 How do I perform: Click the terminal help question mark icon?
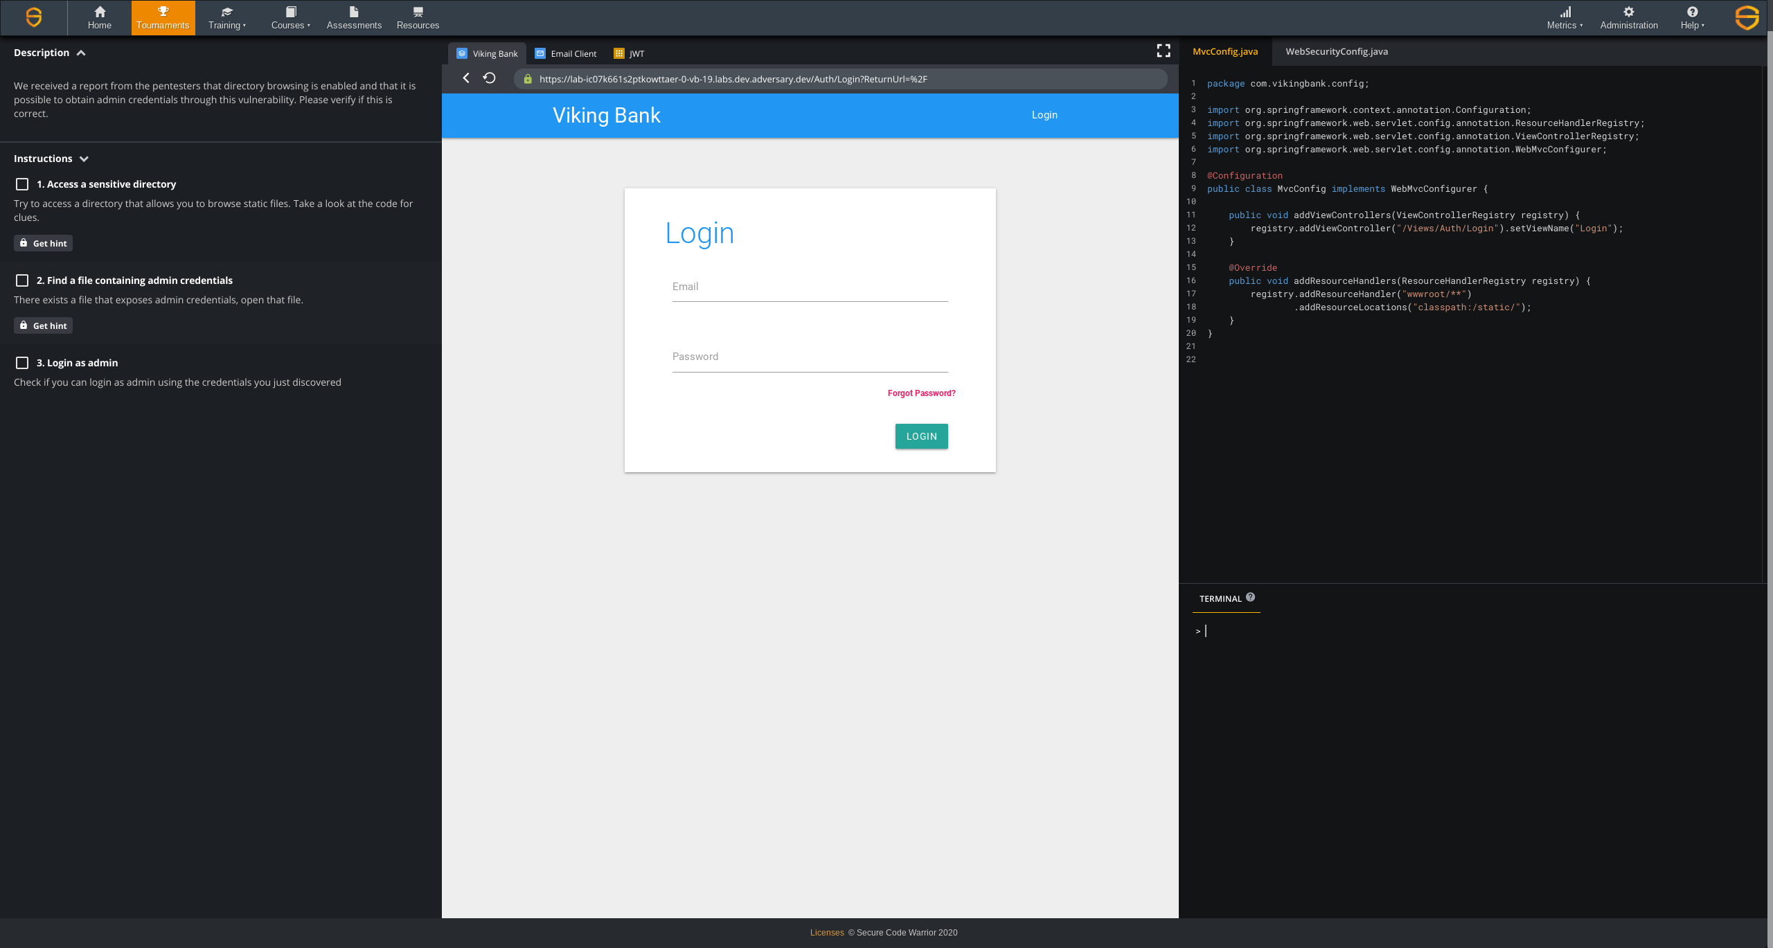(x=1250, y=596)
